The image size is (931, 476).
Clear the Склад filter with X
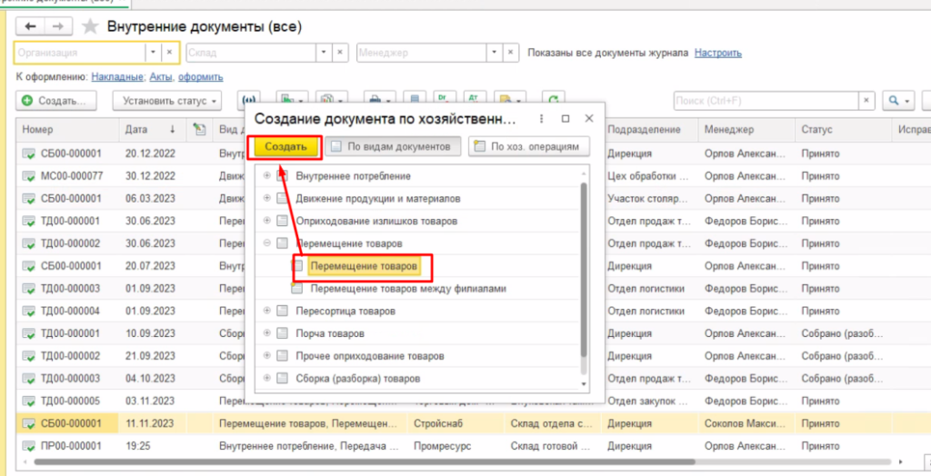[x=340, y=53]
